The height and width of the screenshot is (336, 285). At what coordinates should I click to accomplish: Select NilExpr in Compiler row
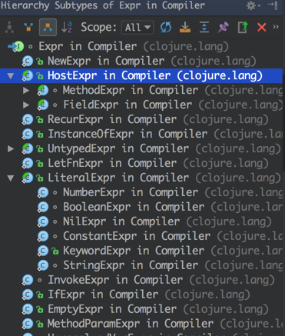click(141, 221)
